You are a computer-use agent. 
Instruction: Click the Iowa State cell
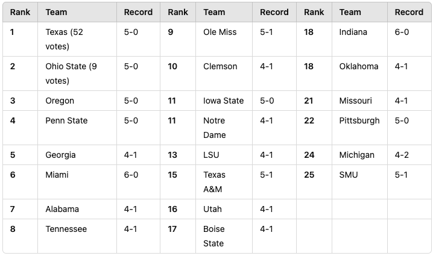click(223, 101)
